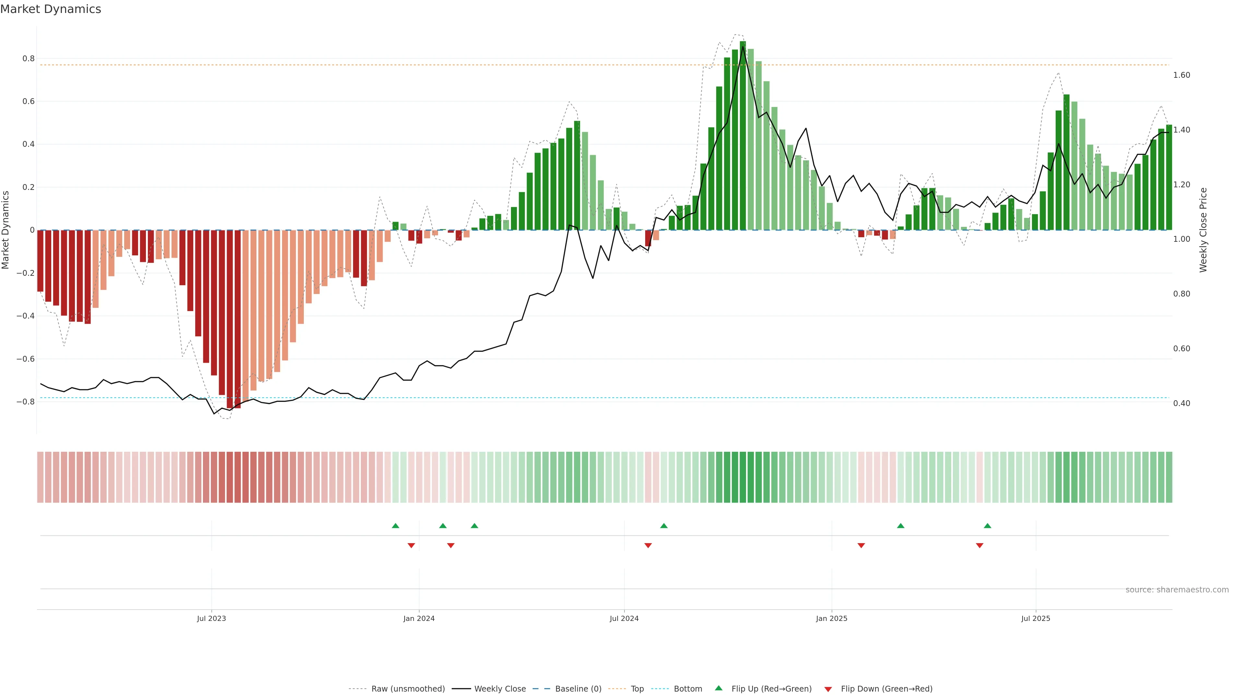Click the cyan Bottom legend line swatch
This screenshot has height=700, width=1245.
[660, 689]
